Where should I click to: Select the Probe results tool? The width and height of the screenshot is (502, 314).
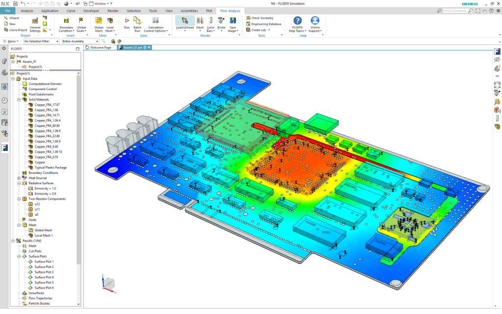click(221, 24)
